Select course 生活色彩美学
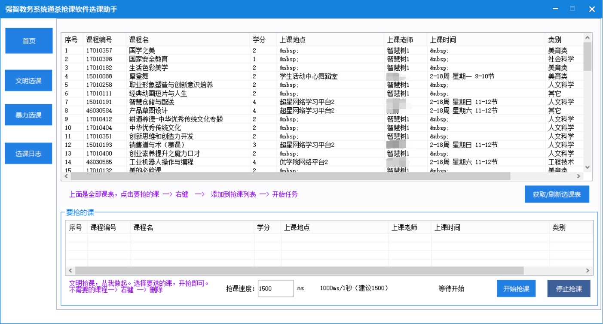Image resolution: width=603 pixels, height=324 pixels. 148,68
